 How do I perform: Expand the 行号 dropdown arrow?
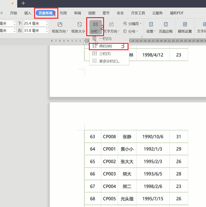tap(137, 31)
